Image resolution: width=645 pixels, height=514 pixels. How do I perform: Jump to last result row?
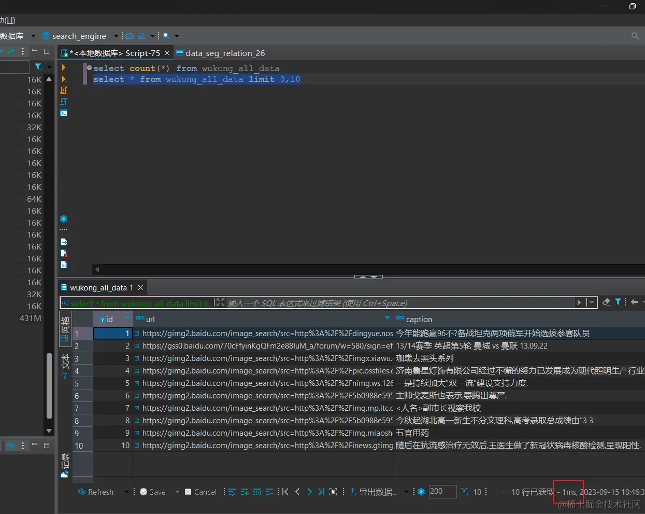321,492
